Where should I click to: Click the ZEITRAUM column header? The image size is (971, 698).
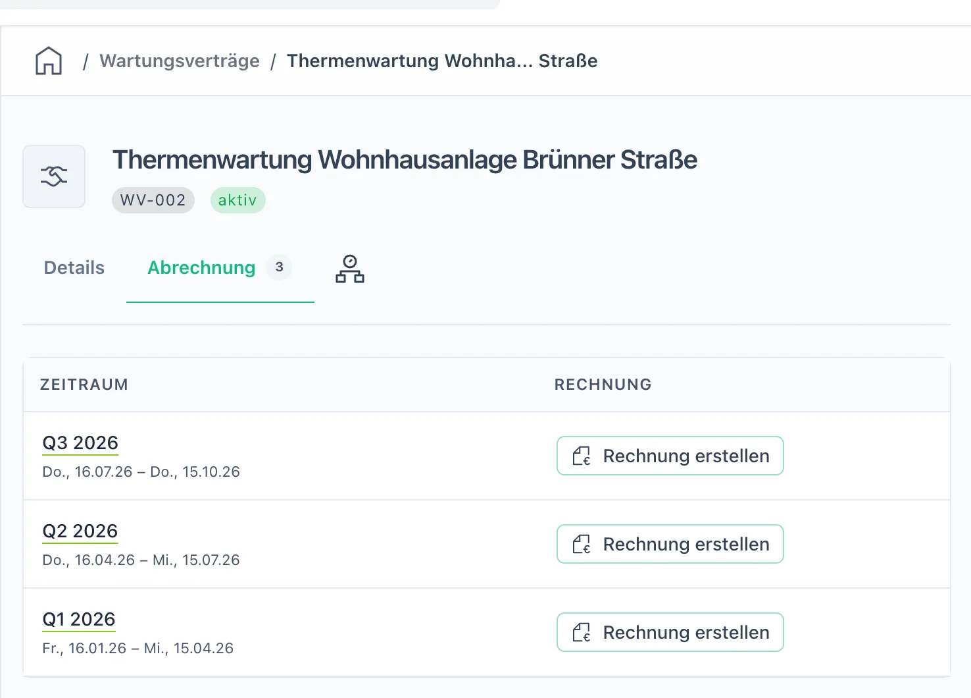pos(84,385)
